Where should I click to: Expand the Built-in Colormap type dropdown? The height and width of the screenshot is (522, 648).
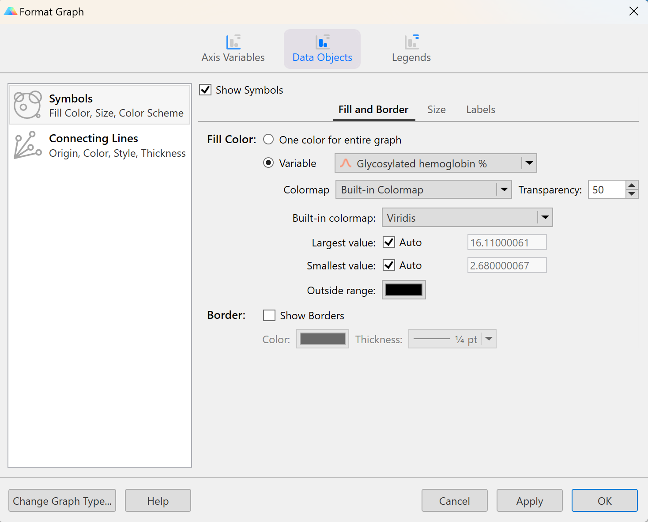point(504,189)
